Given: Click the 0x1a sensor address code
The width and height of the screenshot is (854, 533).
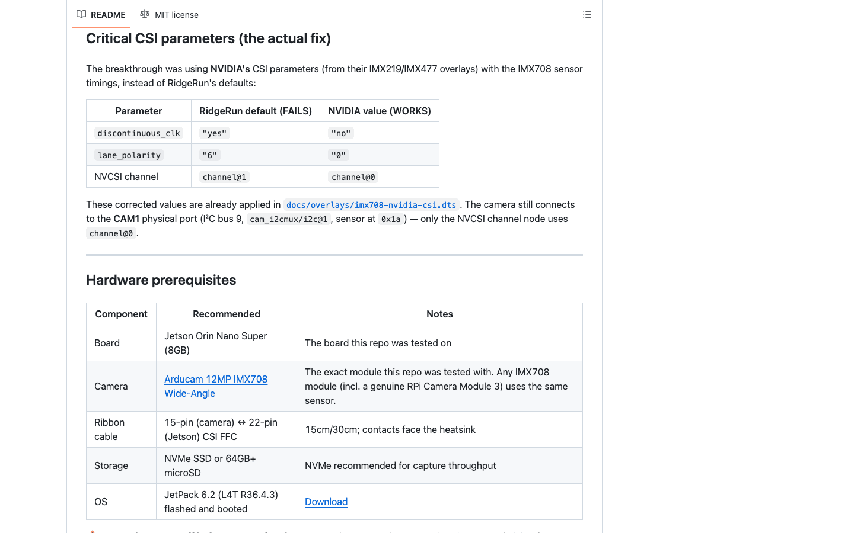Looking at the screenshot, I should (391, 219).
